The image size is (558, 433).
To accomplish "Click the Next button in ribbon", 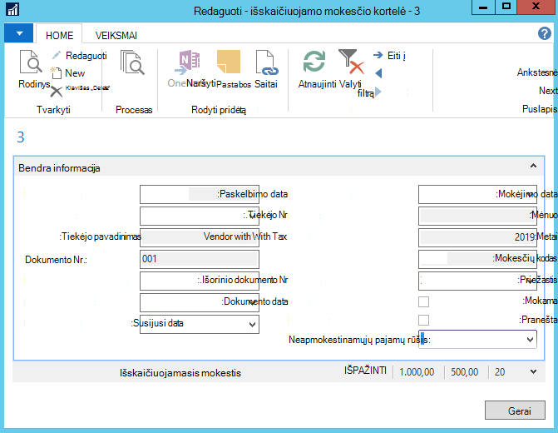I will click(x=548, y=91).
